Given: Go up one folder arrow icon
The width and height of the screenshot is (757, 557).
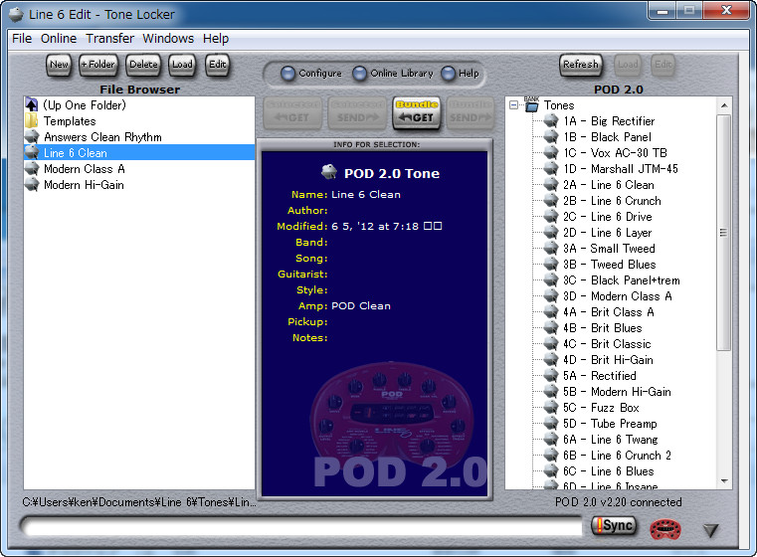Looking at the screenshot, I should tap(32, 104).
